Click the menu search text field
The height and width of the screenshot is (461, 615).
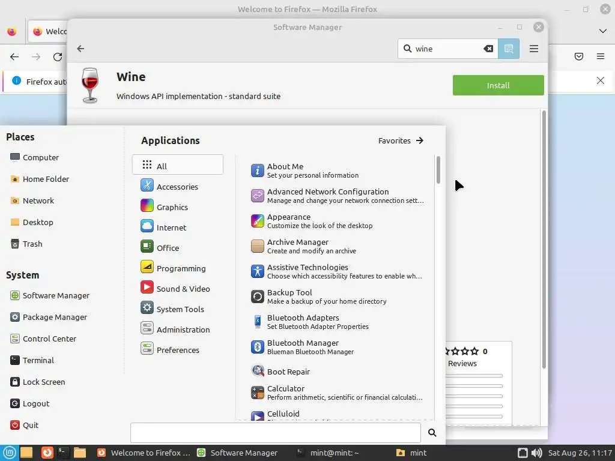275,433
